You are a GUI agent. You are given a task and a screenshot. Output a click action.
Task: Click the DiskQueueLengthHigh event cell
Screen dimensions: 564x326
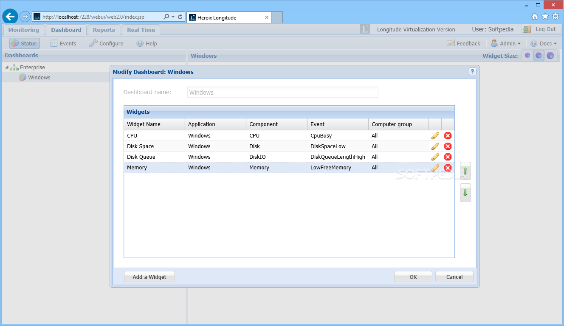click(338, 157)
